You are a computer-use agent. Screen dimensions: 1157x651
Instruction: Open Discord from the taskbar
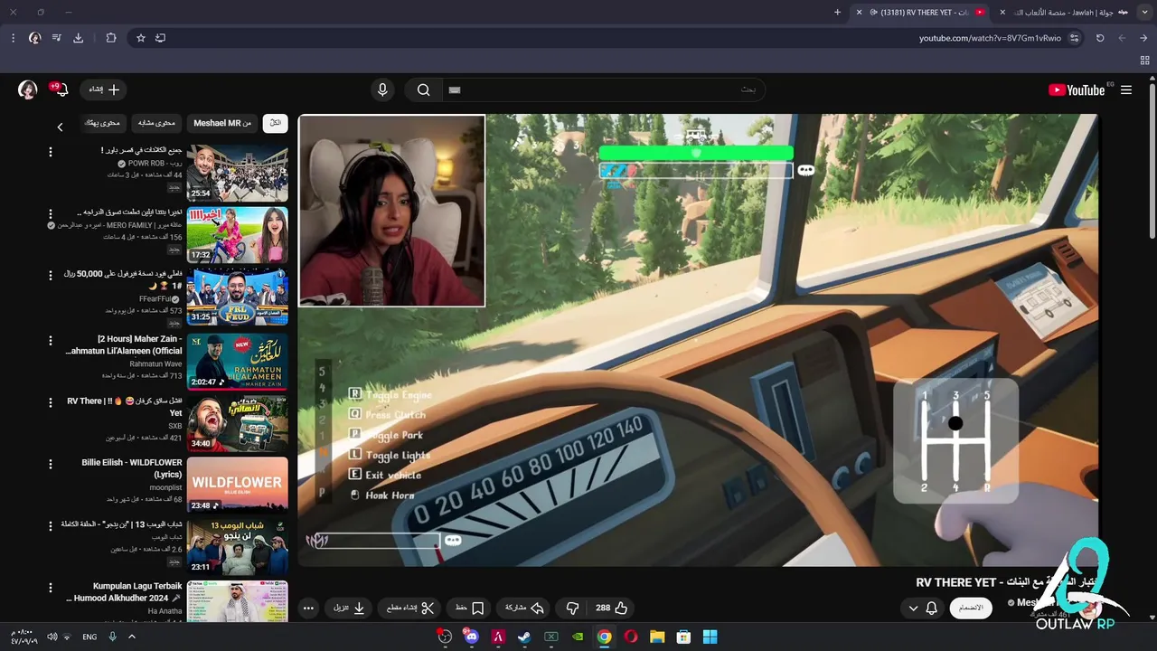coord(471,637)
